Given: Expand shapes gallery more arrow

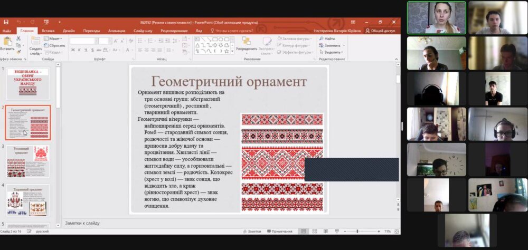Looking at the screenshot, I should pos(232,51).
